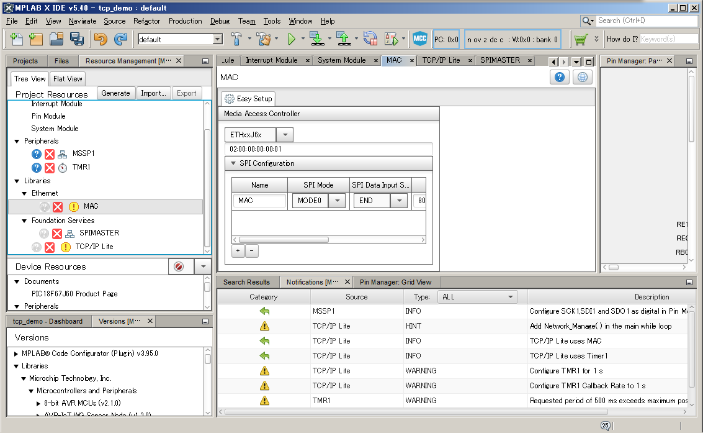Open the Production menu

pyautogui.click(x=185, y=21)
